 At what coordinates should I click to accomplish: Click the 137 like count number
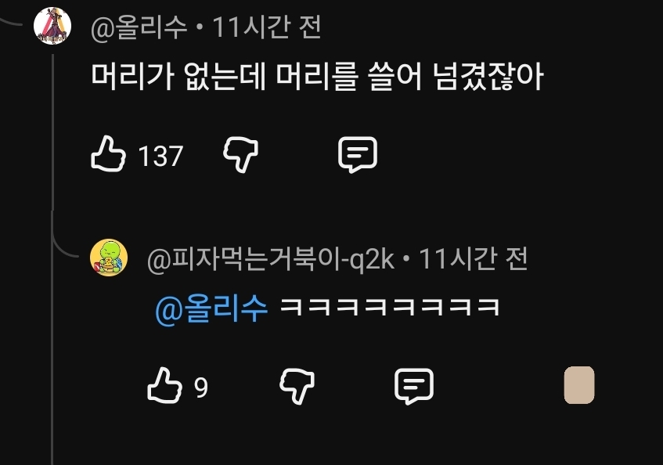click(x=160, y=156)
